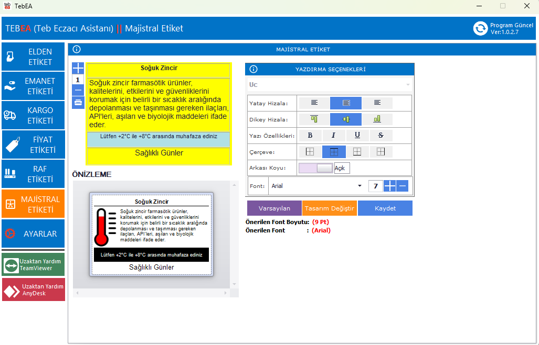Launch Uzaktan Yardım TeamViewer
The width and height of the screenshot is (539, 345).
tap(33, 264)
